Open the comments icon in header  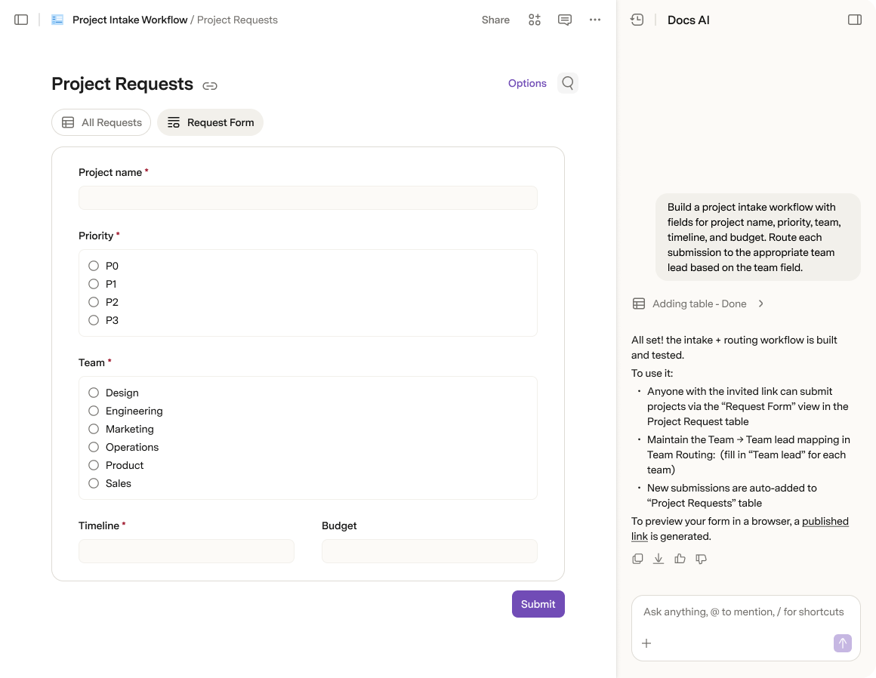(564, 20)
